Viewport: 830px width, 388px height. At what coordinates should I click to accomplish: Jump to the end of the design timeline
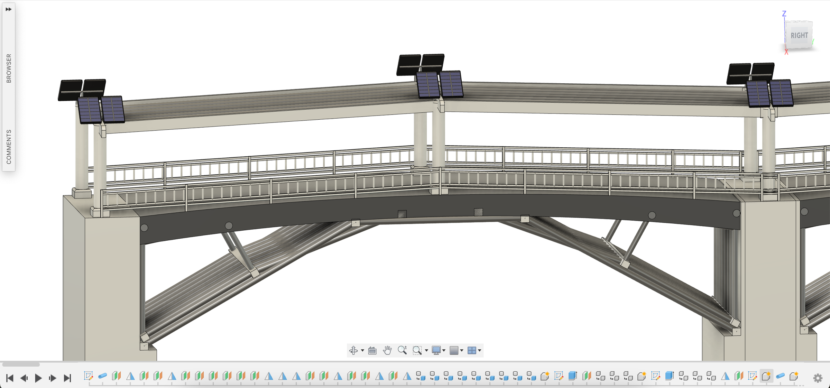[x=66, y=378]
